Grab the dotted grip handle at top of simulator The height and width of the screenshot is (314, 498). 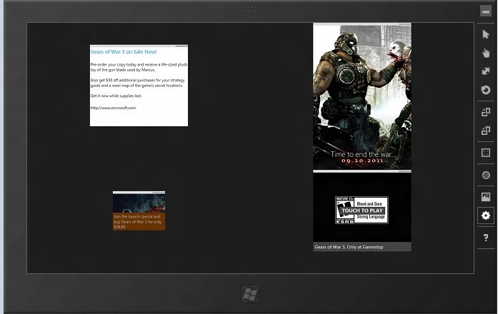(250, 9)
